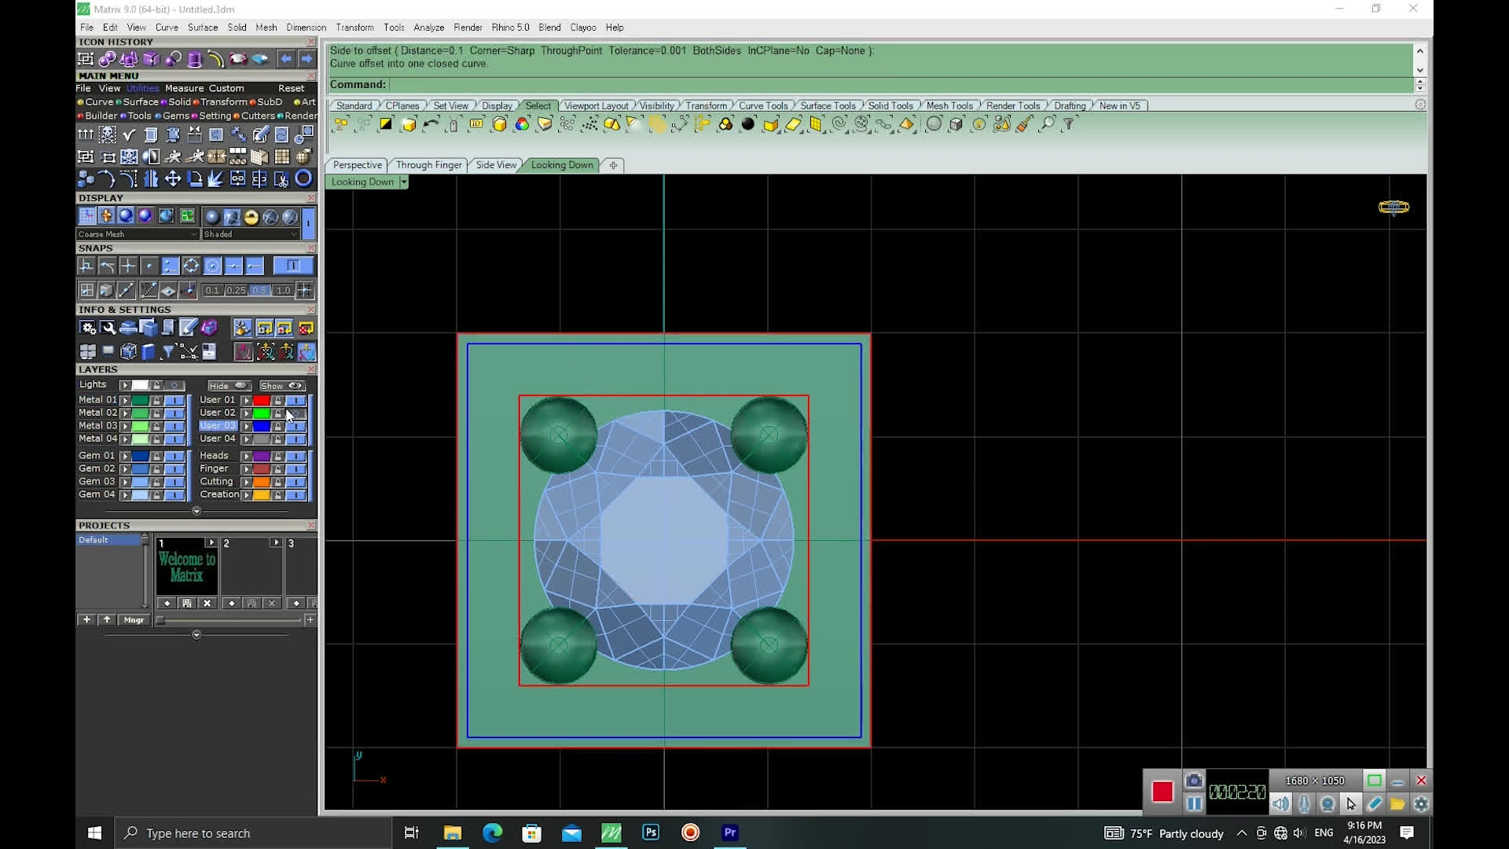Toggle the lock on Metal 01 layer
This screenshot has height=849, width=1509.
coord(156,400)
